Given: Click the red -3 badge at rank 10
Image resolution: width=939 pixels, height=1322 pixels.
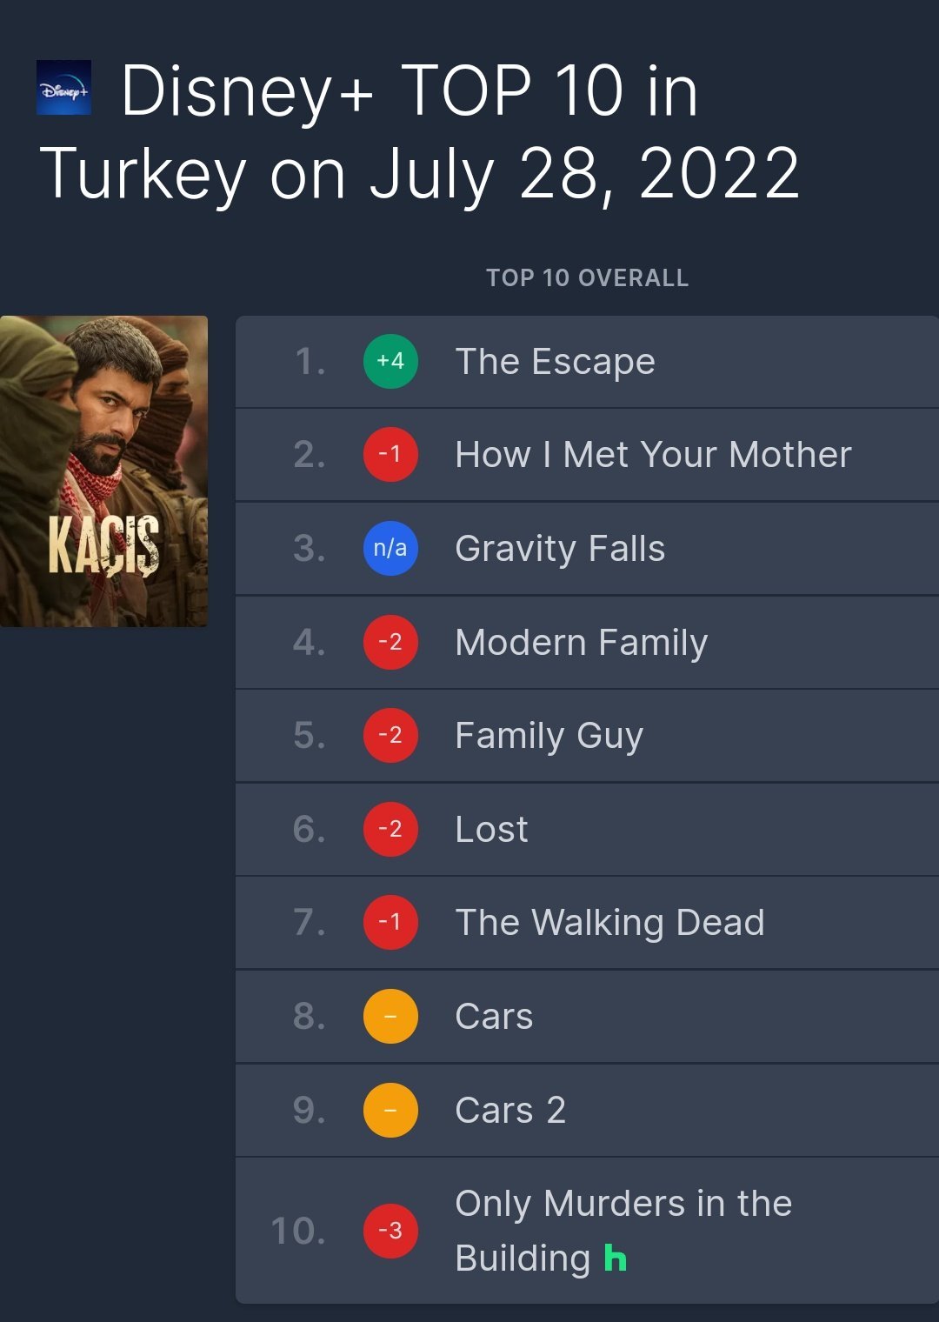Looking at the screenshot, I should tap(390, 1231).
